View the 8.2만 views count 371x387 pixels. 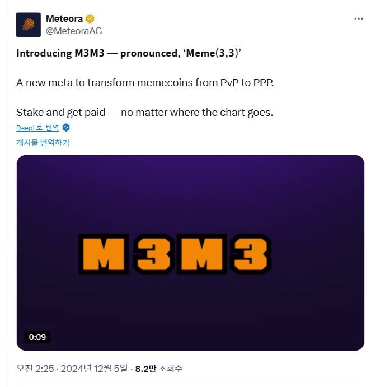pos(145,369)
